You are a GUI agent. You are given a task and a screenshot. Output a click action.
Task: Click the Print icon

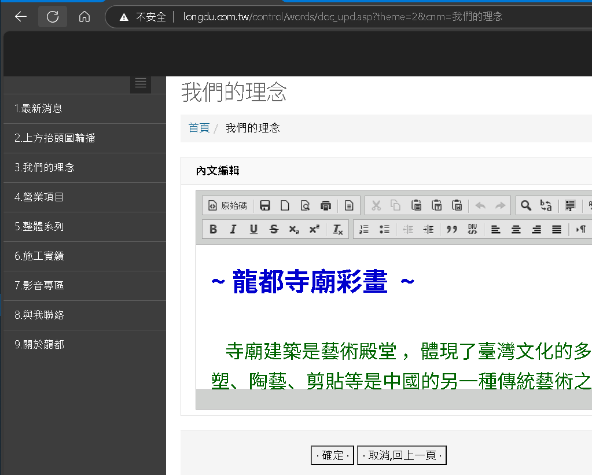(325, 205)
